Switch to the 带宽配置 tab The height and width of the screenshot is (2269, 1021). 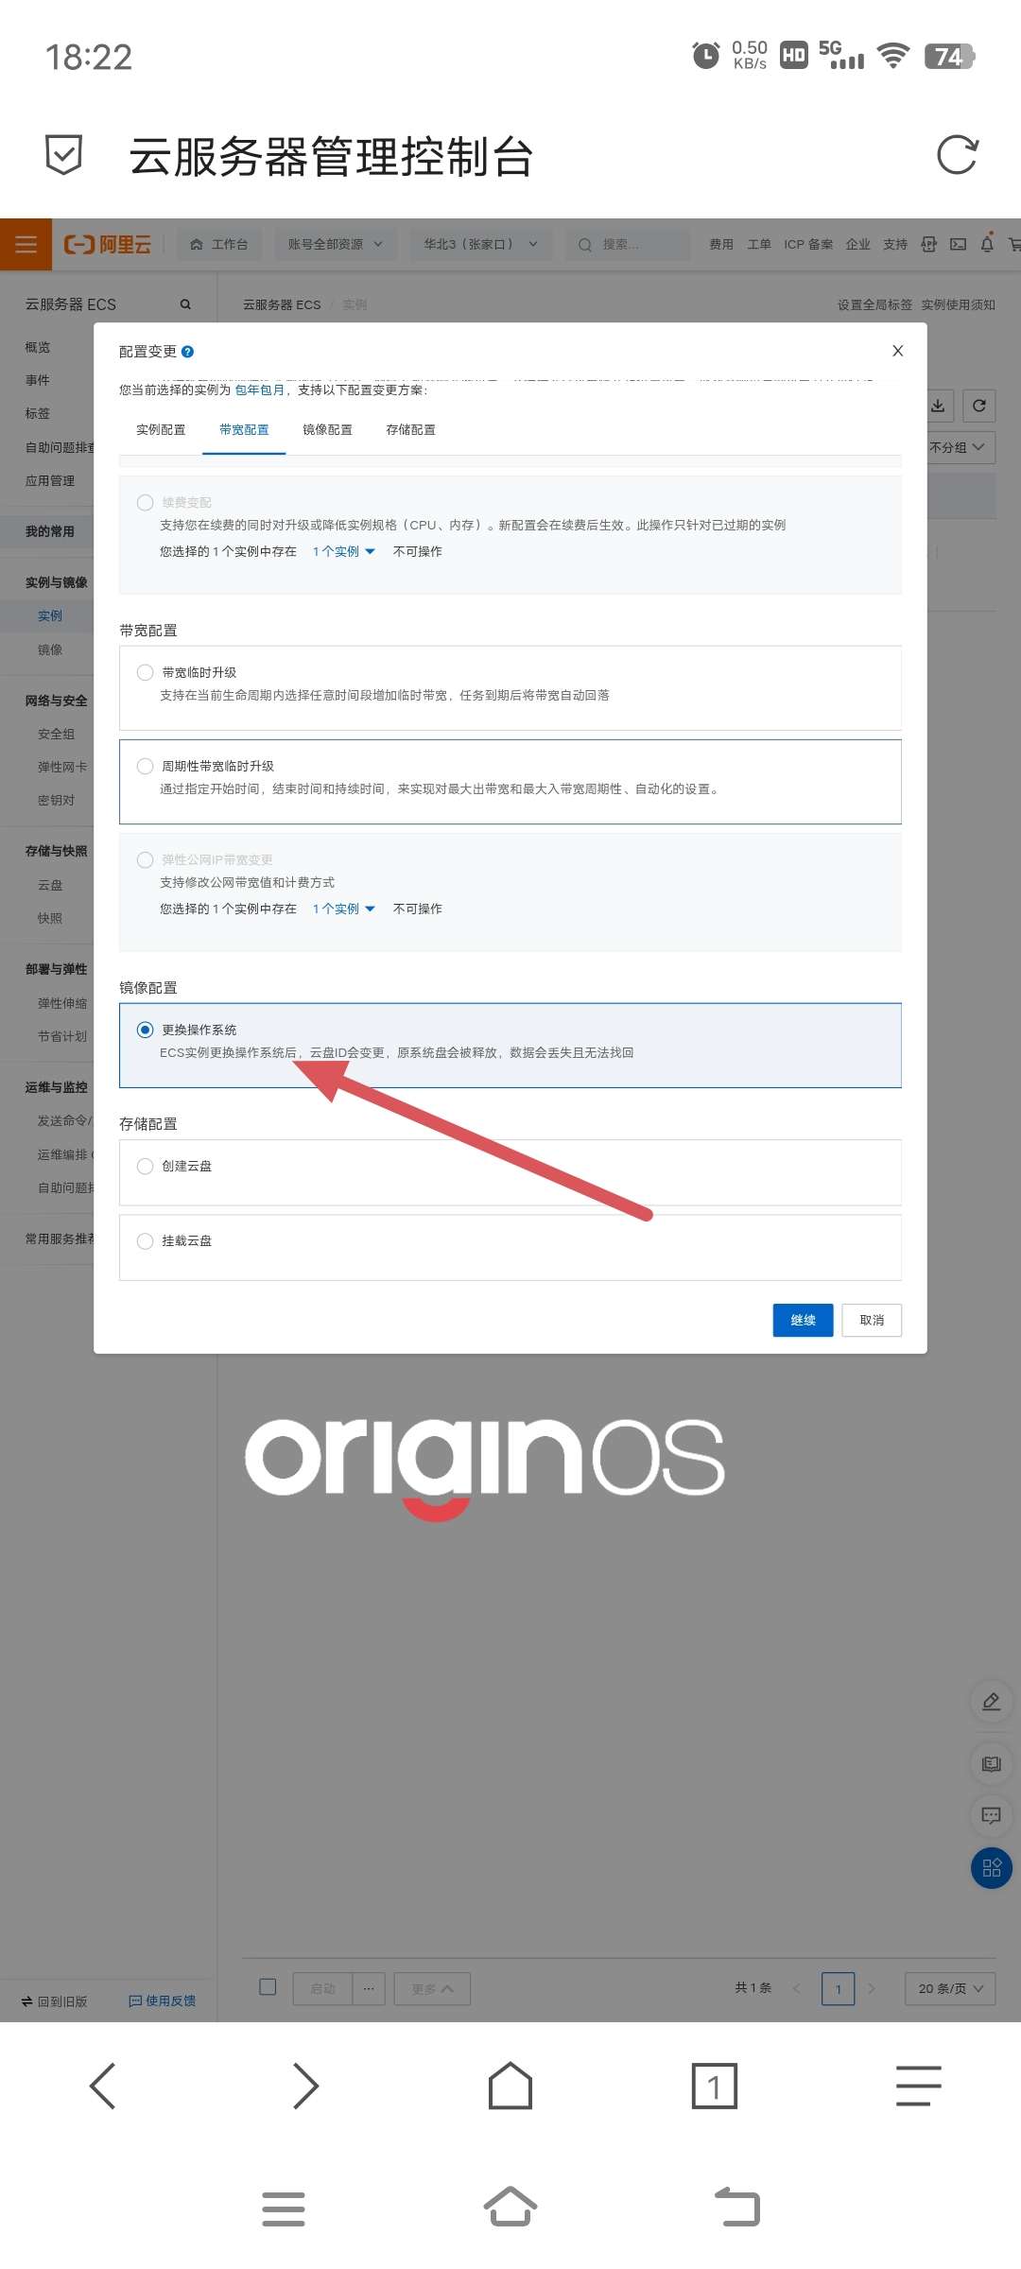[x=244, y=429]
